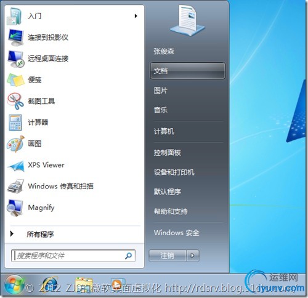Start 截图工具 via its scissors icon

(15, 101)
